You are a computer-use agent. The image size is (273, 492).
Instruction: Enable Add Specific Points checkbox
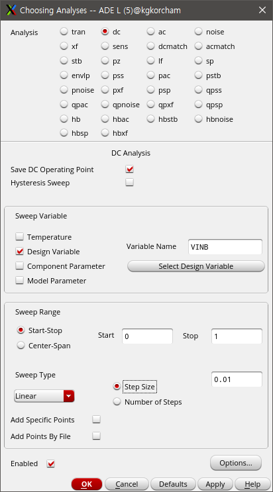97,420
